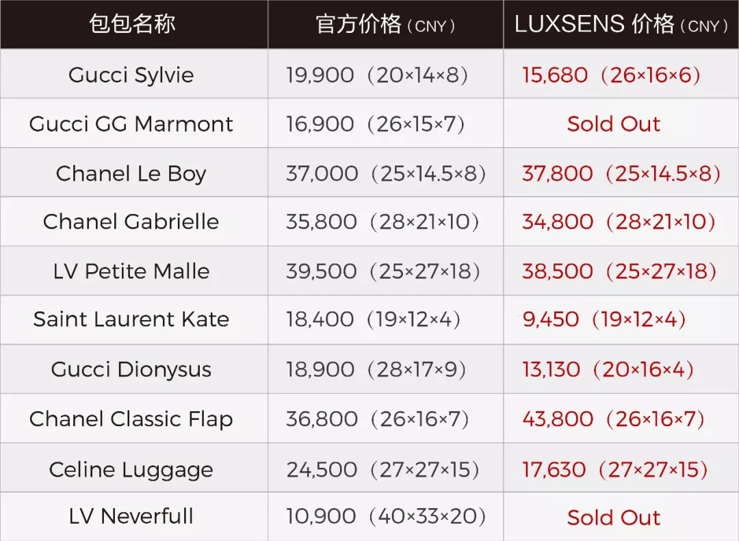Click the Chanel Le Boy name cell
This screenshot has width=739, height=541.
(x=131, y=173)
